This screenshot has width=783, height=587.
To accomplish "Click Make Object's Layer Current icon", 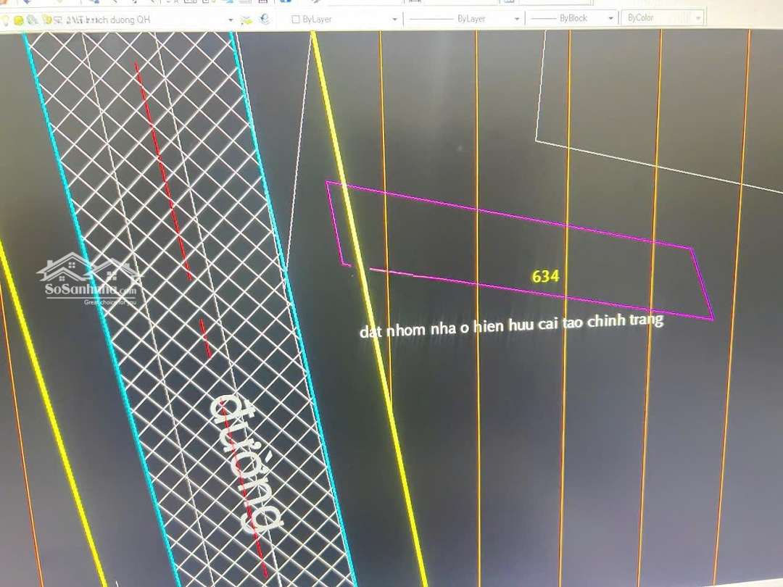I will 247,20.
